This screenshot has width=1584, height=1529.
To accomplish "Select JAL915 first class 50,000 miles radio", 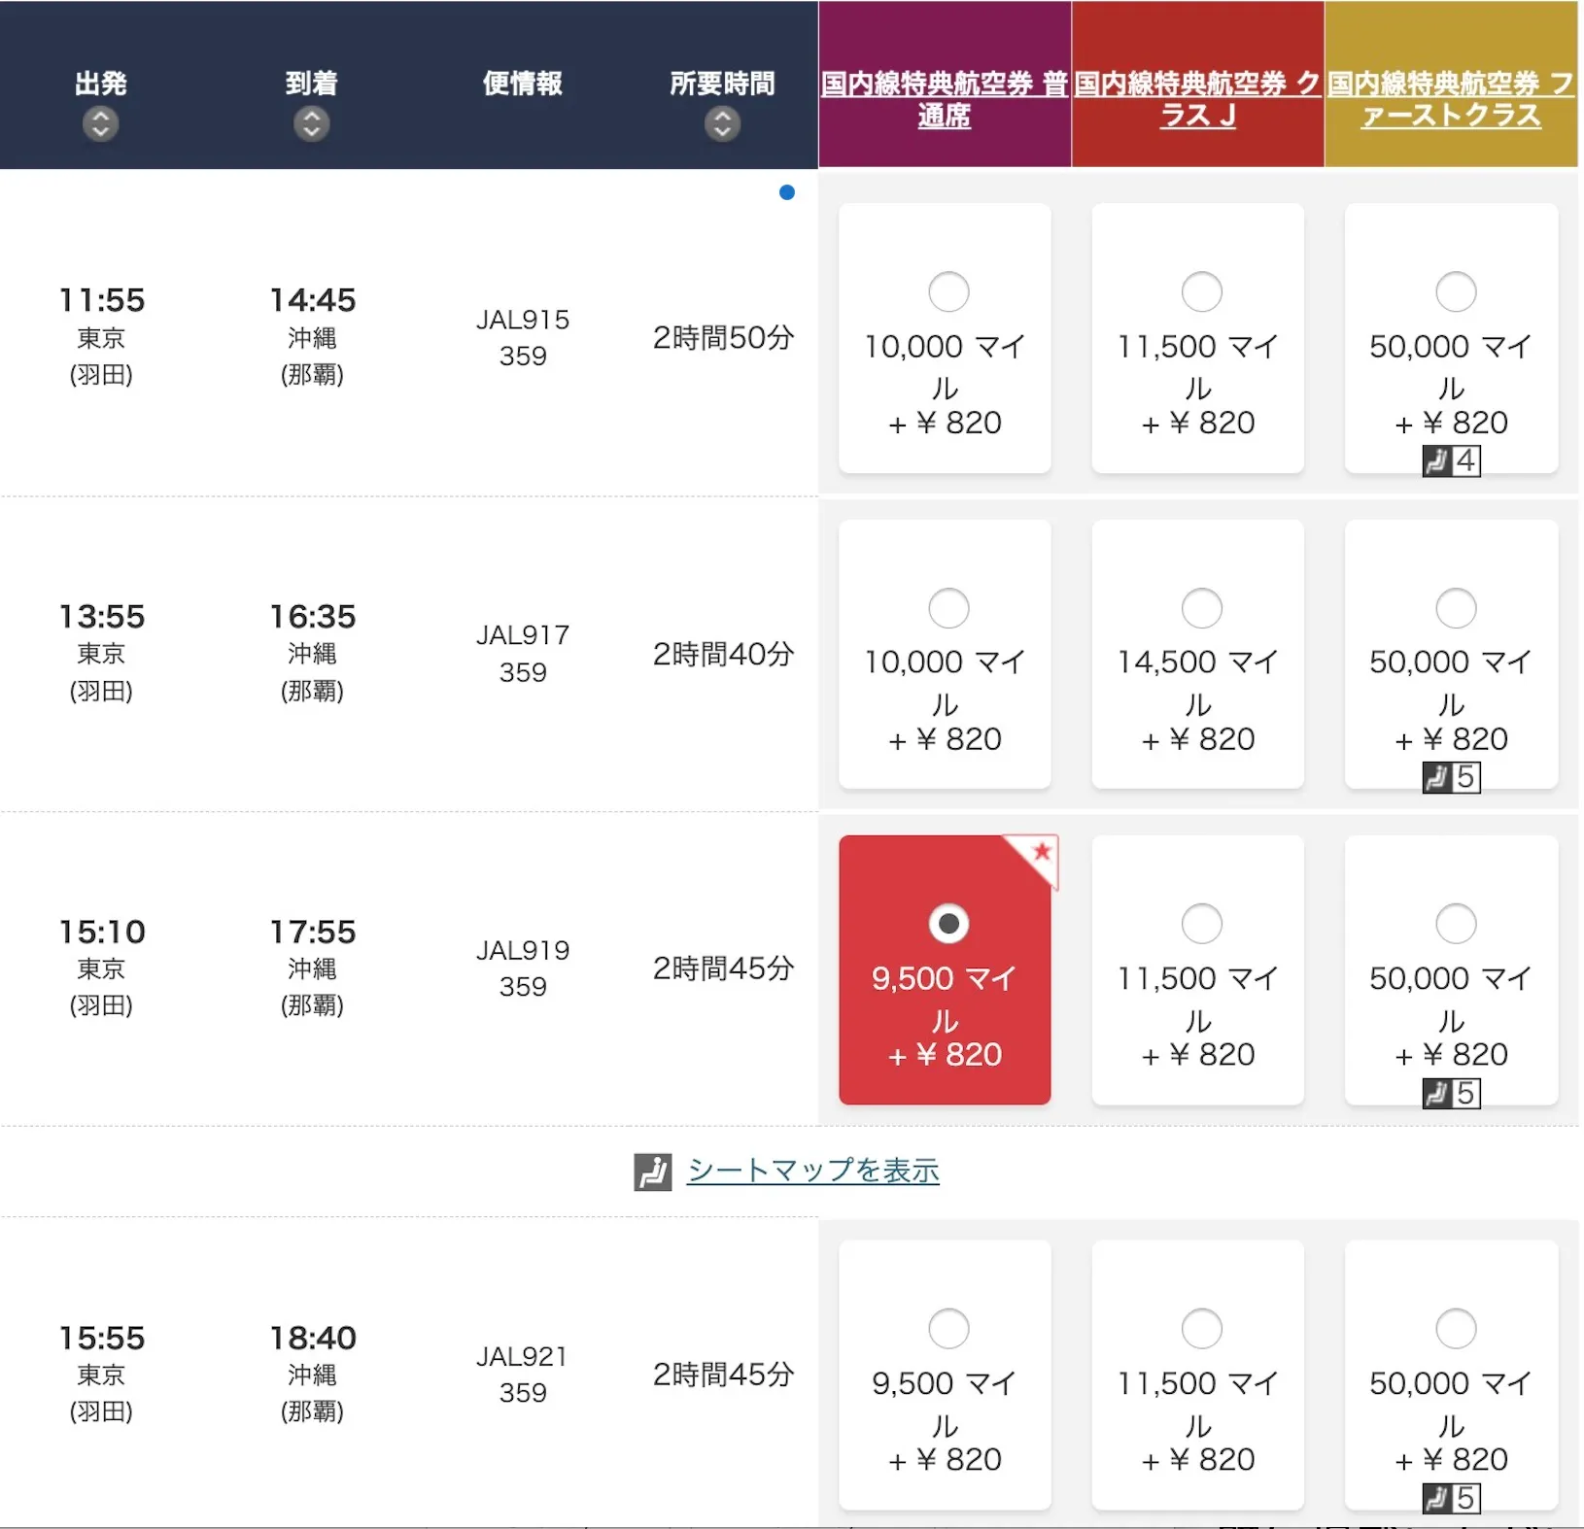I will point(1456,291).
